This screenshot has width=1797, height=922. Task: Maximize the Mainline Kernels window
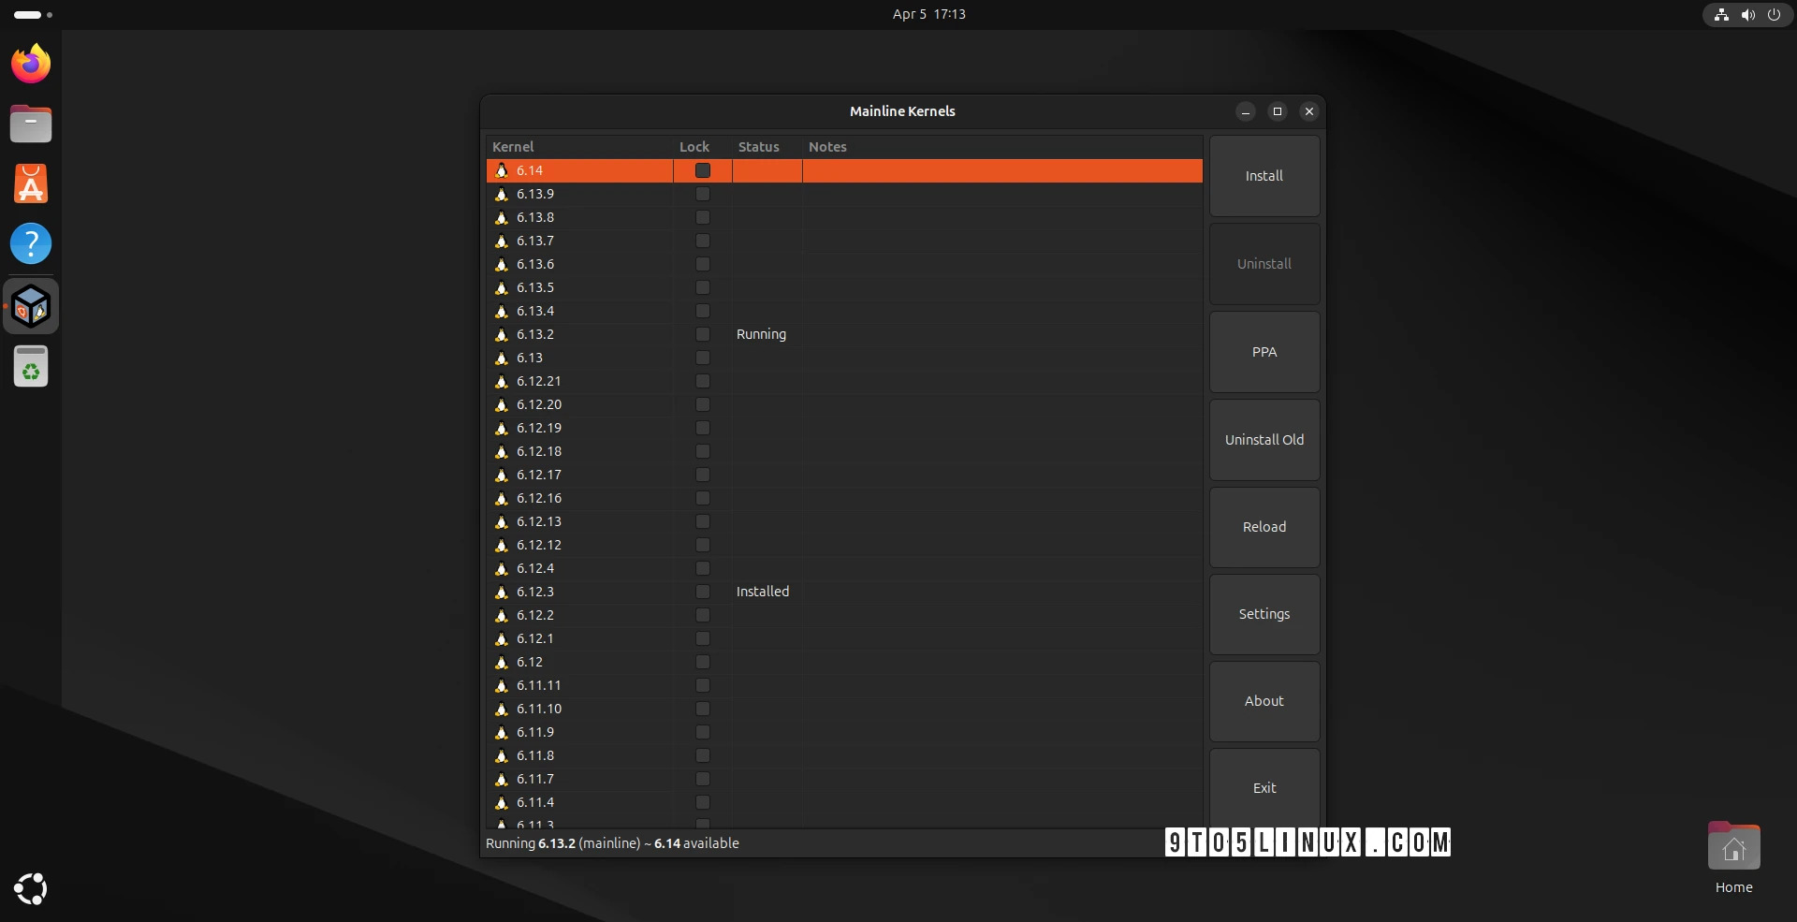click(x=1278, y=111)
